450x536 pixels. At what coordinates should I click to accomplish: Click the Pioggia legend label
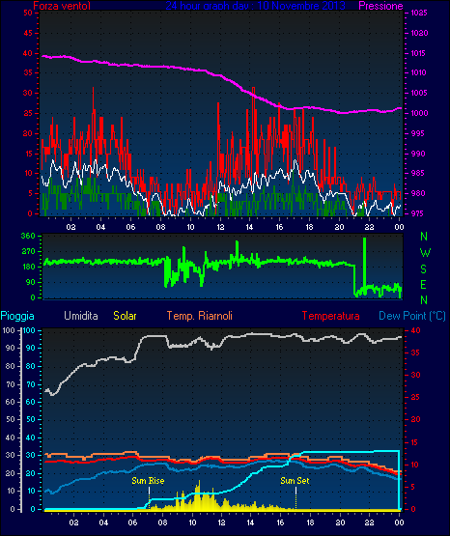[x=17, y=316]
